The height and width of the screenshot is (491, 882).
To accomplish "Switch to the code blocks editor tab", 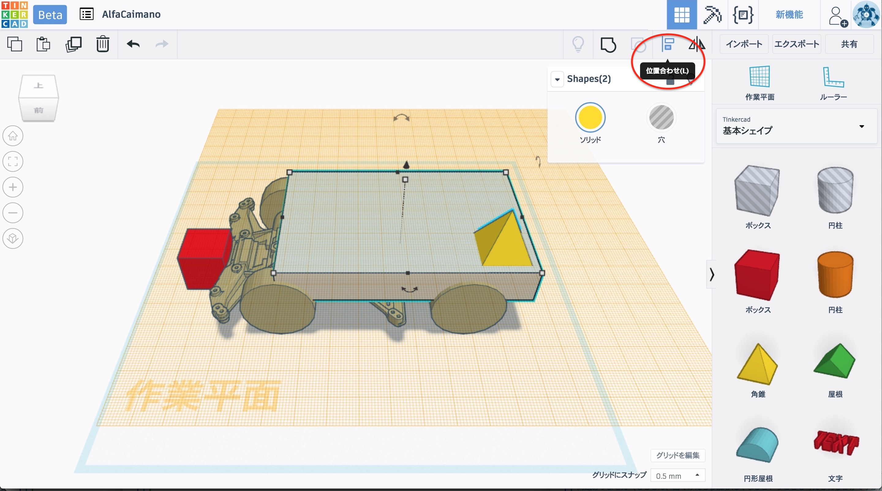I will point(743,15).
